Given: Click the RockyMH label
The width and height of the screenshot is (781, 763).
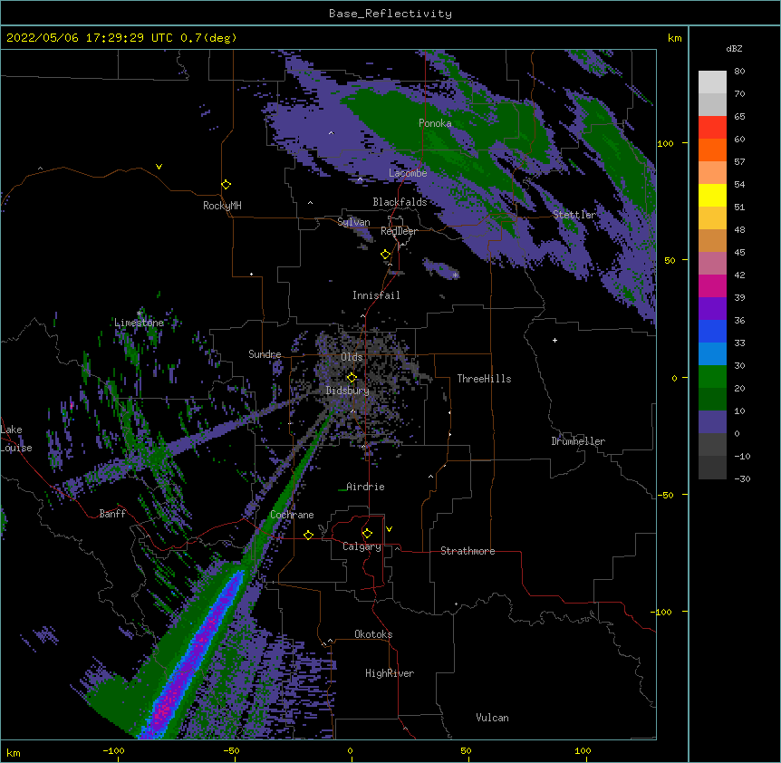Looking at the screenshot, I should coord(222,206).
